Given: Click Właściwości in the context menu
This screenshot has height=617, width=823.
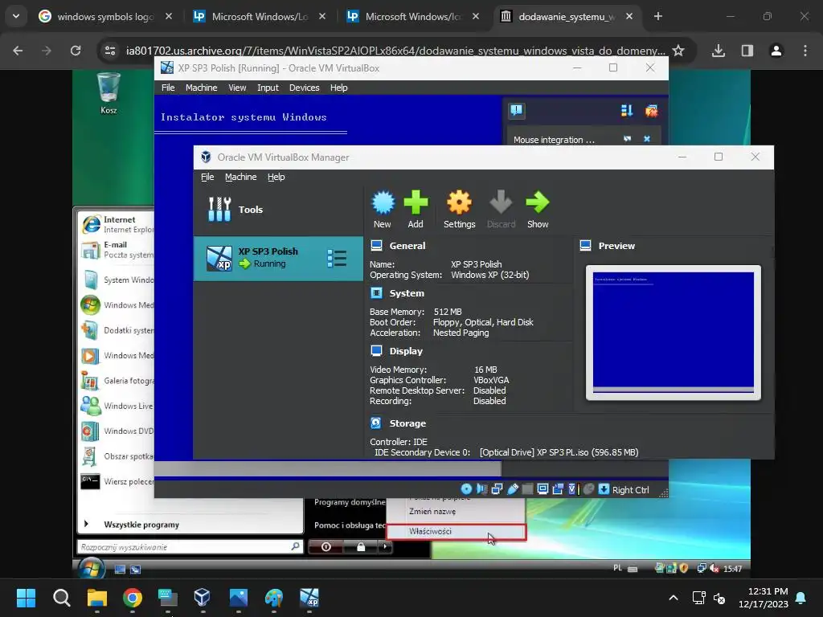Looking at the screenshot, I should click(457, 532).
